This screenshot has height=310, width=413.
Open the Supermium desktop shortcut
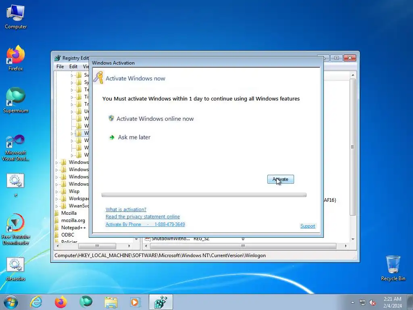[x=16, y=100]
